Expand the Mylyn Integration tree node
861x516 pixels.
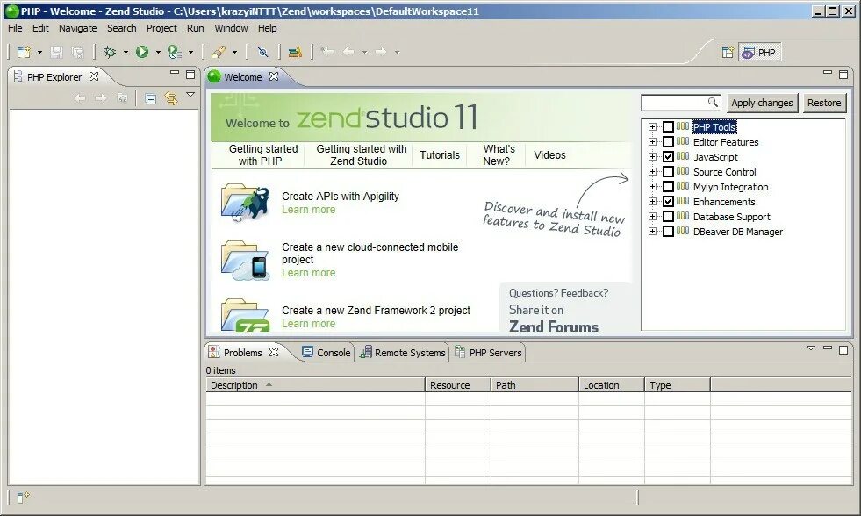coord(652,187)
